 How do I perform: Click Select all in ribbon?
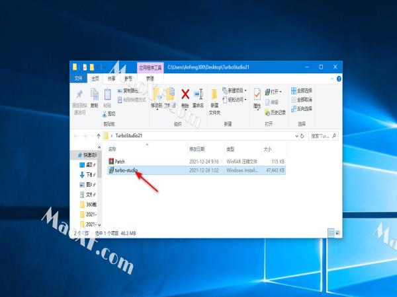pos(302,90)
